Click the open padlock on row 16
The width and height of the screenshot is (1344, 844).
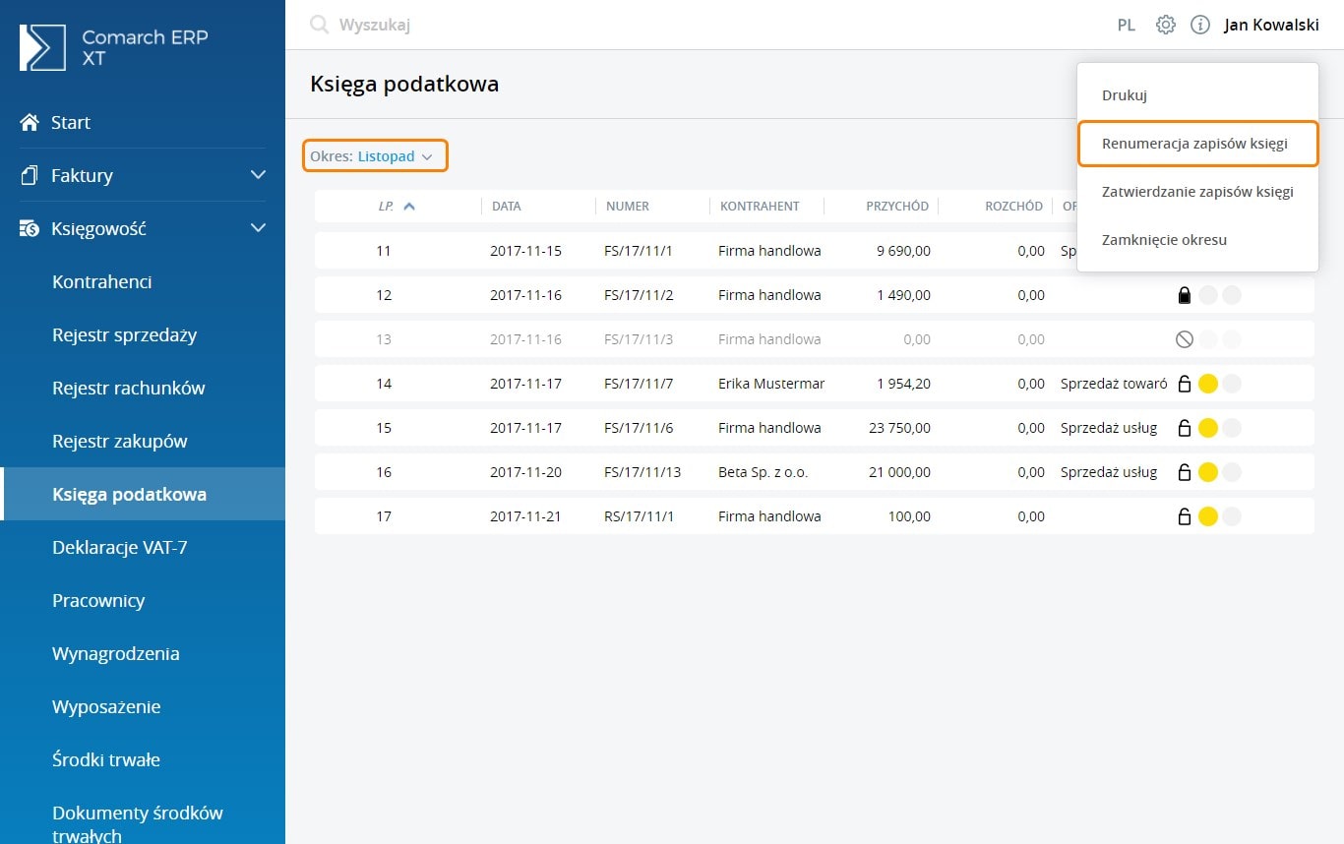pos(1185,472)
